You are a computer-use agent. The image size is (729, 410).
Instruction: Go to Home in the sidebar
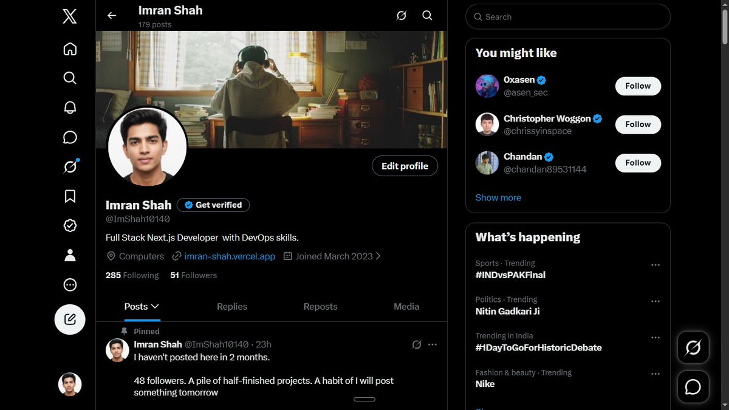click(70, 49)
